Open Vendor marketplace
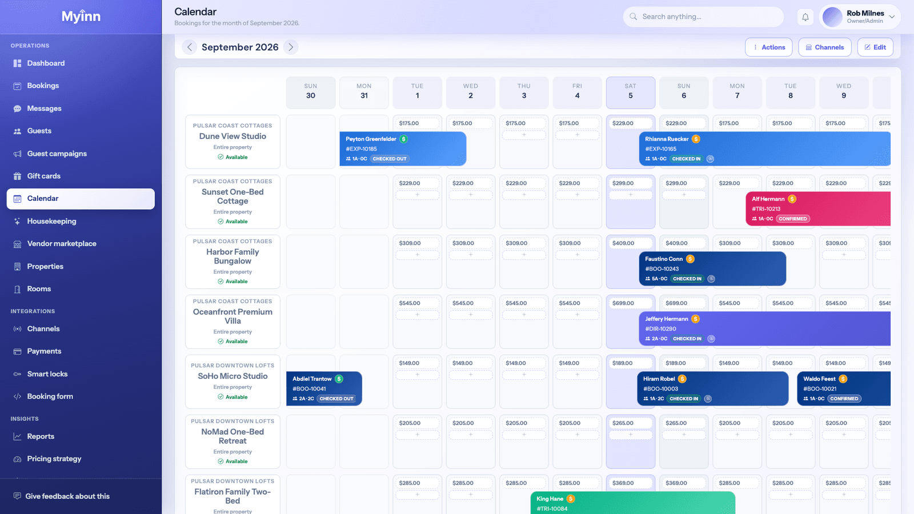This screenshot has width=914, height=514. (81, 244)
